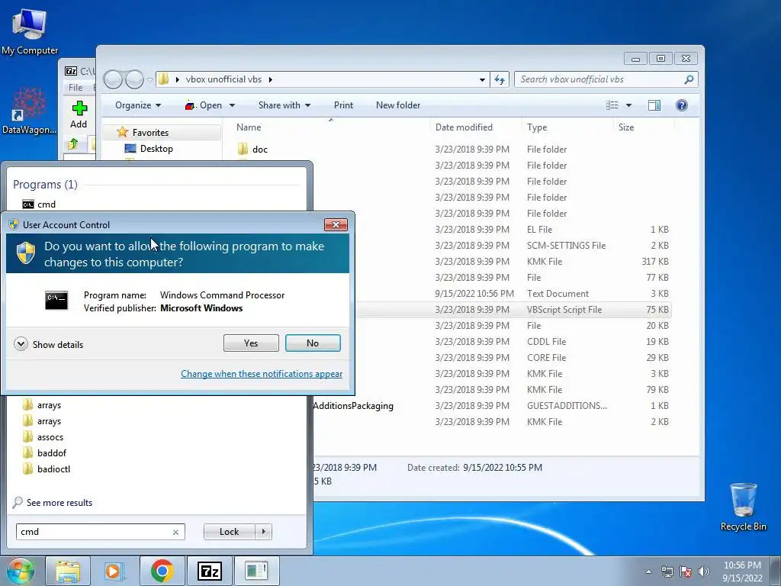The width and height of the screenshot is (781, 586).
Task: Open Google Chrome from taskbar
Action: [162, 571]
